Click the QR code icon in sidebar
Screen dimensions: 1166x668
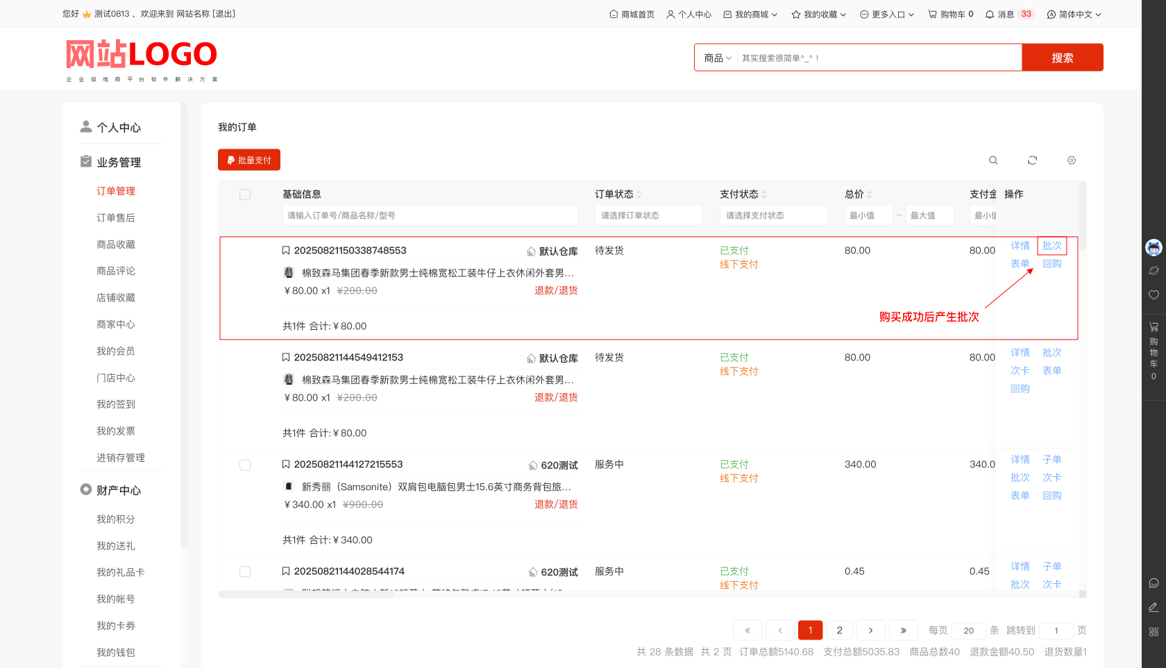(1154, 632)
